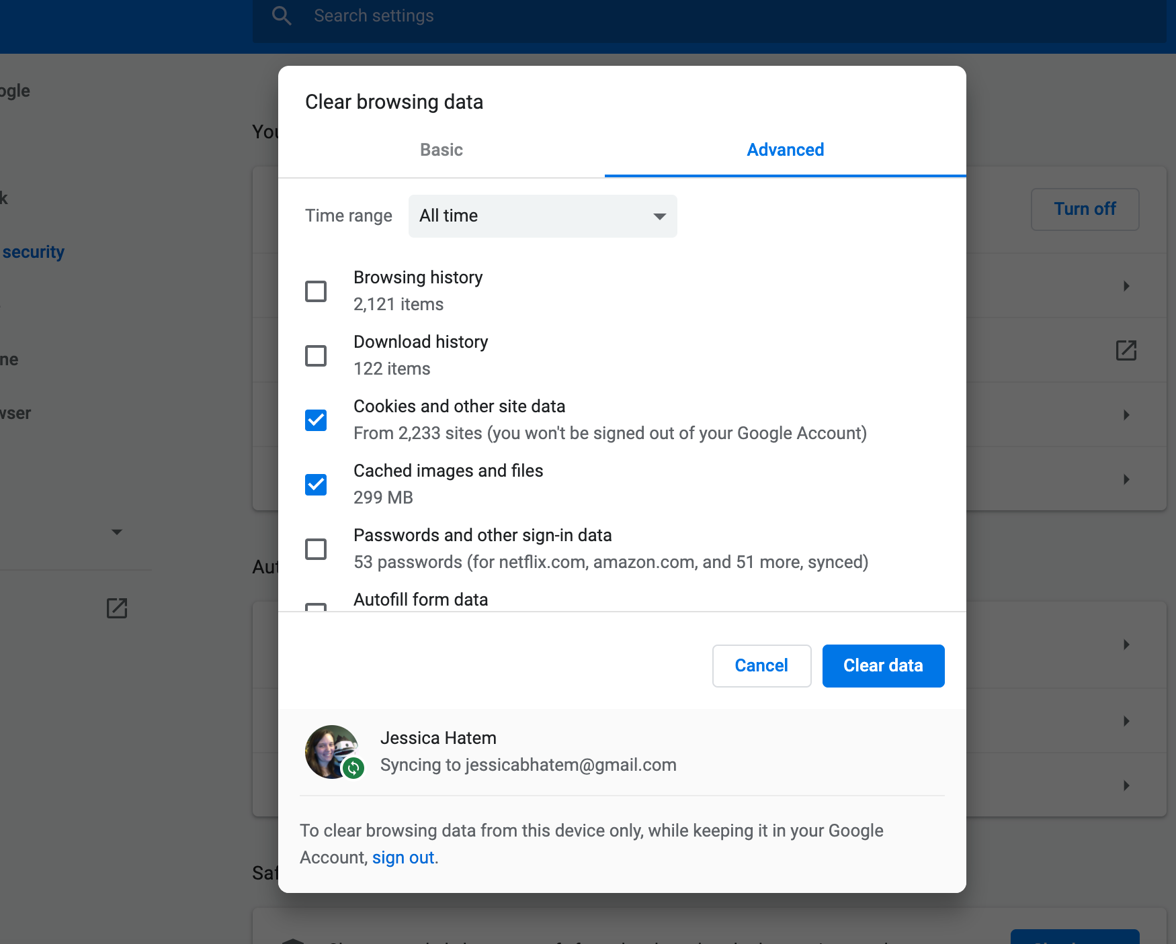Screen dimensions: 1176x944
Task: Check Passwords and other sign-in data
Action: (x=316, y=549)
